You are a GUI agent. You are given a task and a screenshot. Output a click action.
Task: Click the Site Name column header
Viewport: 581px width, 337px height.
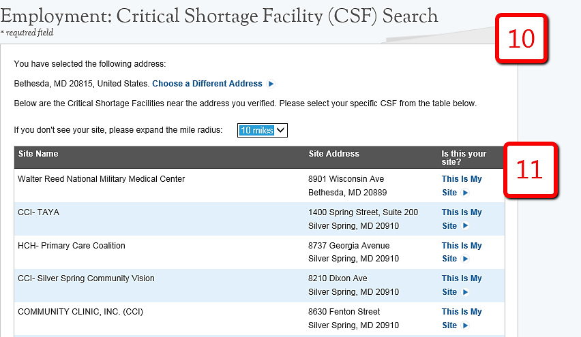tap(38, 154)
